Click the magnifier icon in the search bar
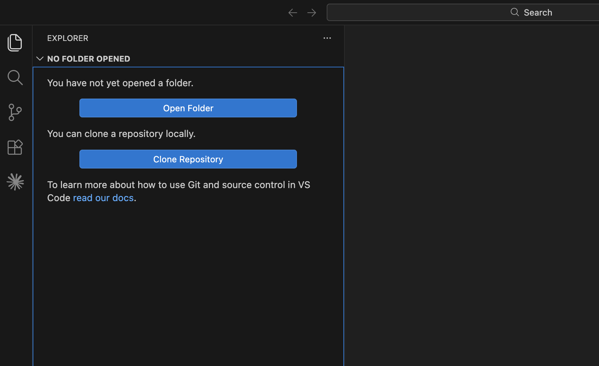 [x=514, y=12]
